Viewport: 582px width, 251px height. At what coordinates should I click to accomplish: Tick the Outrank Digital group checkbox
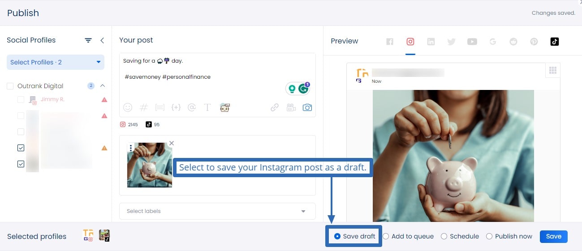pos(10,86)
